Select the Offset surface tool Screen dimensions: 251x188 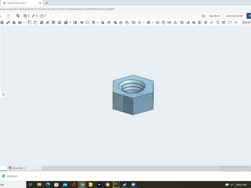click(133, 23)
